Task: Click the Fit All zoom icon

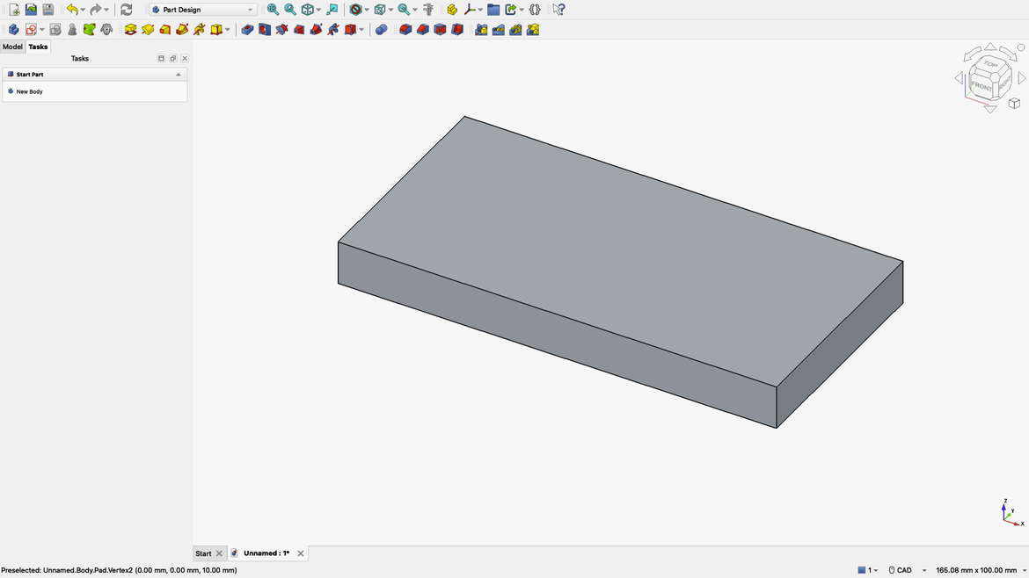Action: click(x=273, y=10)
